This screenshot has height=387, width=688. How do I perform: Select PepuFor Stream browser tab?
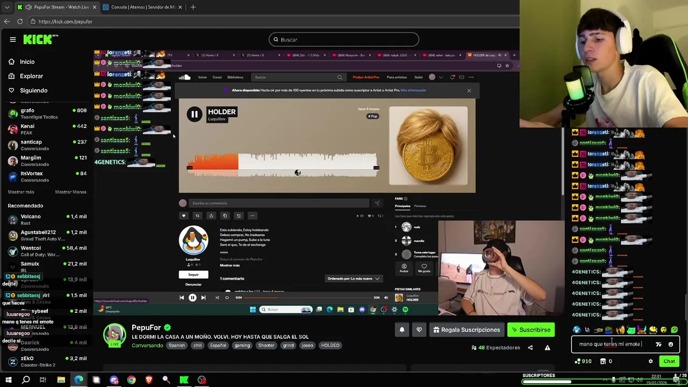(56, 7)
